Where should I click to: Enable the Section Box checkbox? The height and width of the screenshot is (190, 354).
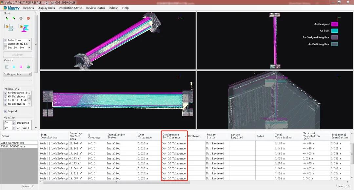pyautogui.click(x=6, y=48)
